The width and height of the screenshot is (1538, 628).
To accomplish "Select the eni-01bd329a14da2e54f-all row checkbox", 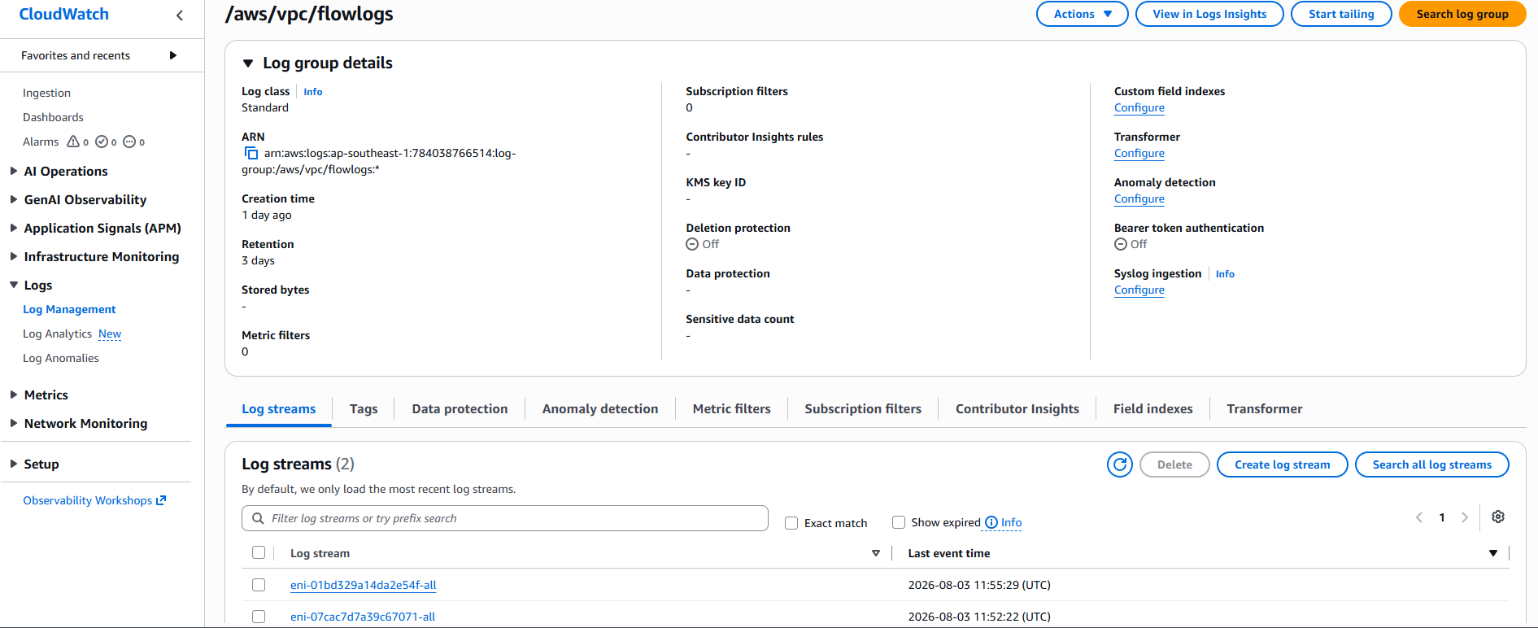I will pos(259,585).
